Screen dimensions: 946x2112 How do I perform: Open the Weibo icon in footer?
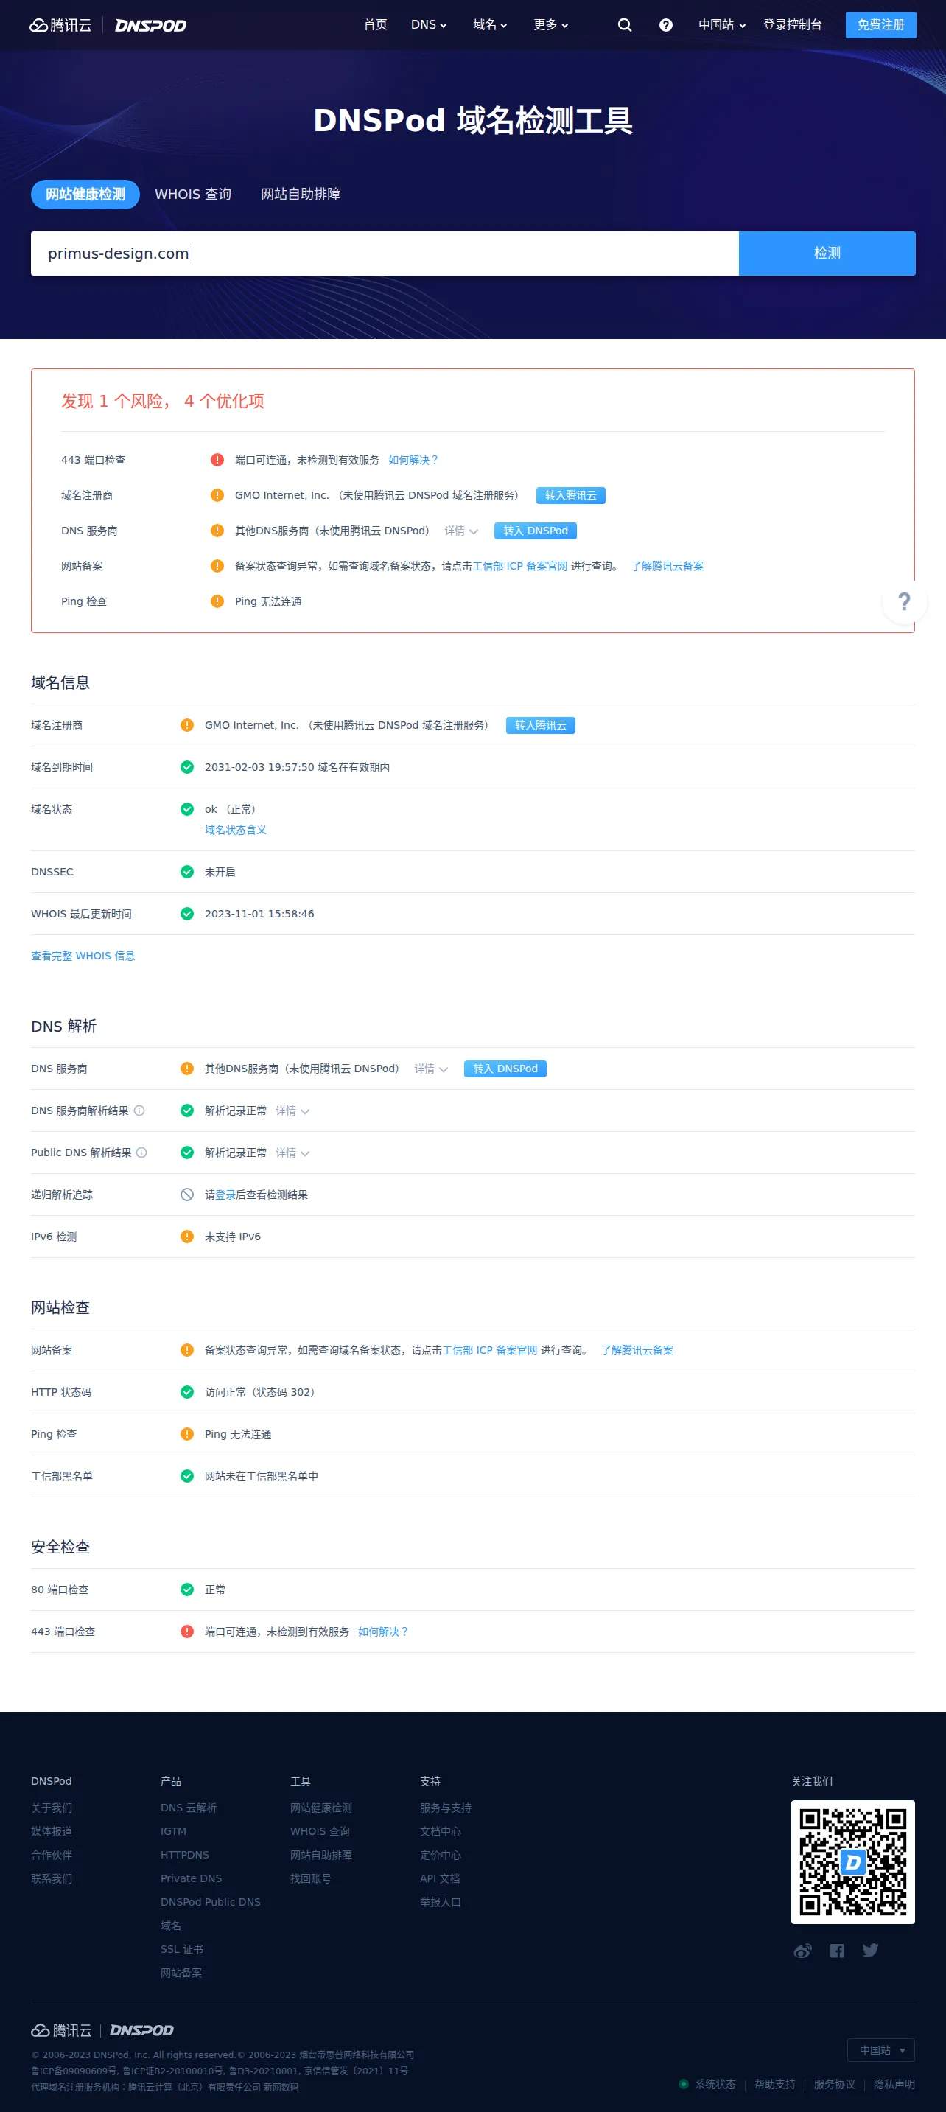pyautogui.click(x=802, y=1951)
